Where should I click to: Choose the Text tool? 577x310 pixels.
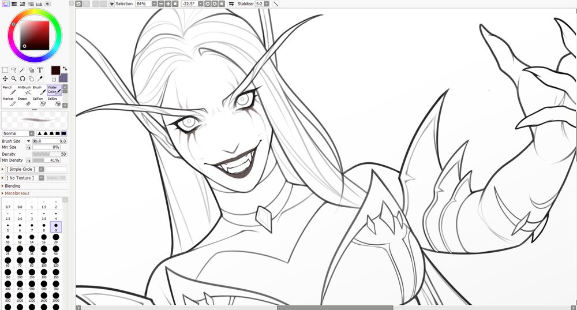pos(40,70)
